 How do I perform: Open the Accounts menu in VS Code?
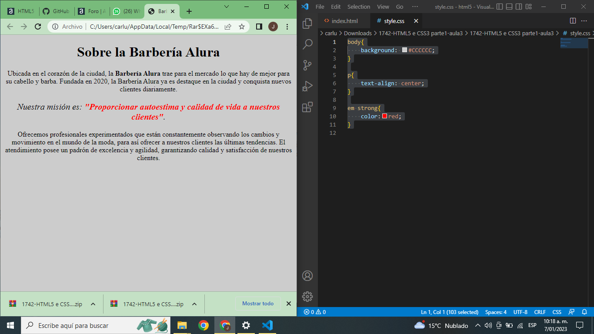[307, 276]
